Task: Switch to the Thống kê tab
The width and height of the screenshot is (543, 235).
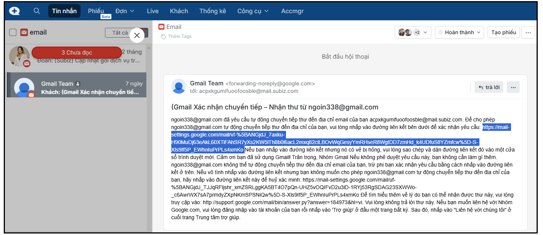Action: tap(213, 11)
